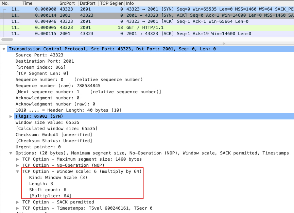This screenshot has width=294, height=213.
Task: Select the Next sequence number: 1 line
Action: click(88, 92)
